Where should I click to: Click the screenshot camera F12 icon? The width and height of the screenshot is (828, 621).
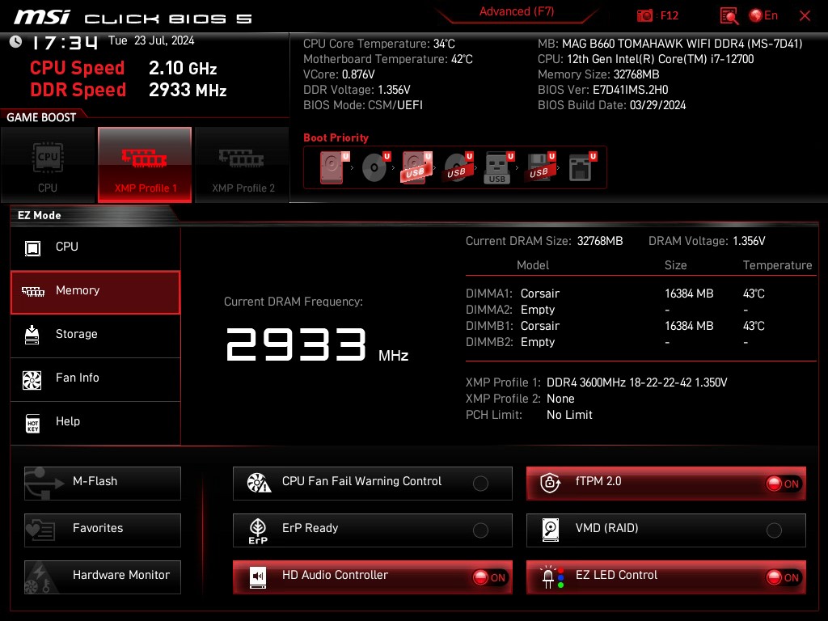644,15
